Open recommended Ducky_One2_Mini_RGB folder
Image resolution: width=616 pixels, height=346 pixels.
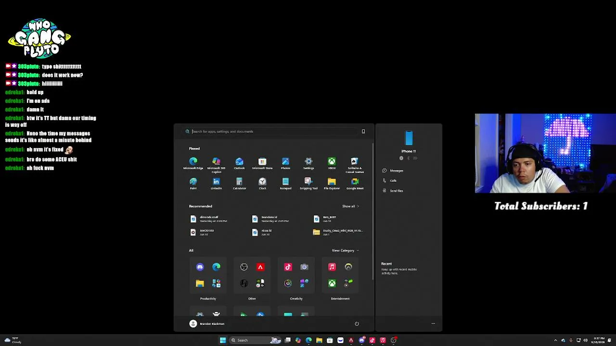(x=338, y=232)
